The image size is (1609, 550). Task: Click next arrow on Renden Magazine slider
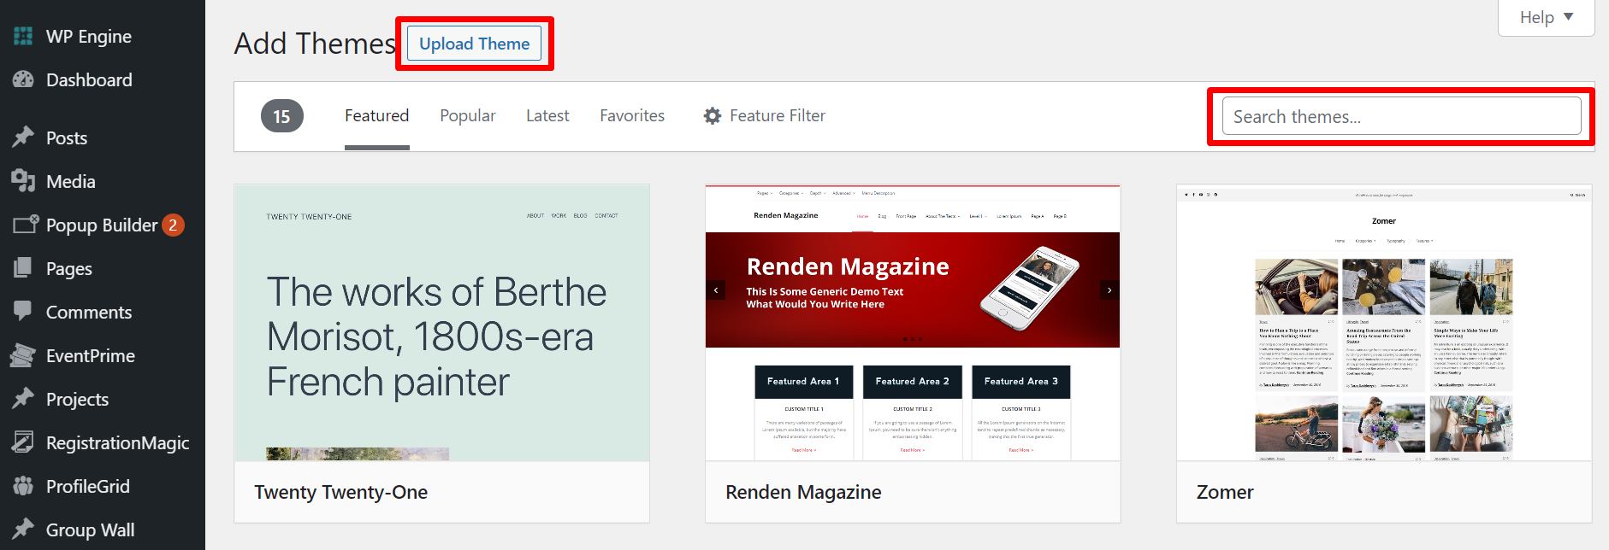coord(1109,290)
